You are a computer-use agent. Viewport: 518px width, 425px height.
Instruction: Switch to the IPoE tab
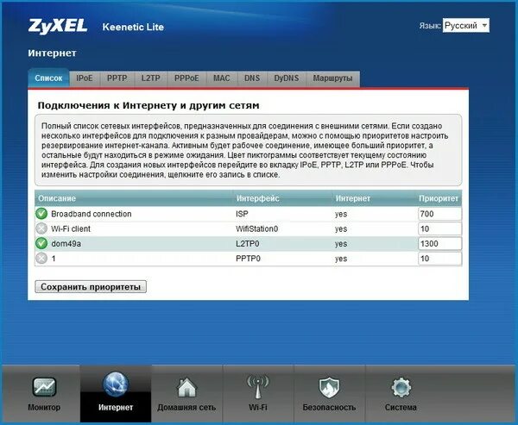point(85,78)
